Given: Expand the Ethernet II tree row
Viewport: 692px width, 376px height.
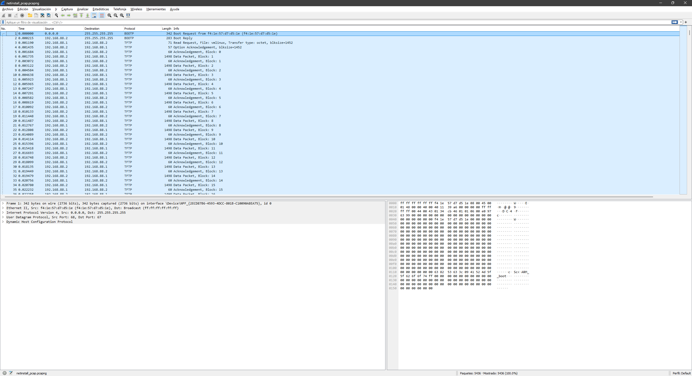Looking at the screenshot, I should pyautogui.click(x=3, y=208).
